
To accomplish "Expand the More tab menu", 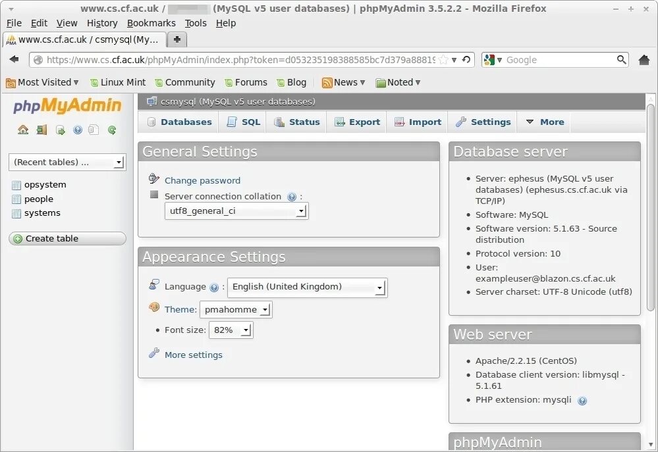I will pyautogui.click(x=545, y=122).
